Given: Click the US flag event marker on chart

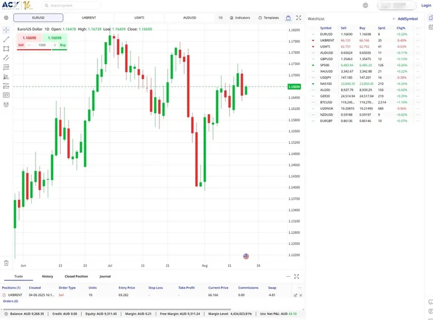Looking at the screenshot, I should pos(246,256).
